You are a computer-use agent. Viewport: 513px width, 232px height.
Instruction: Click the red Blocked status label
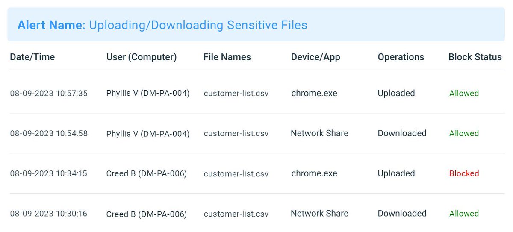pyautogui.click(x=464, y=173)
